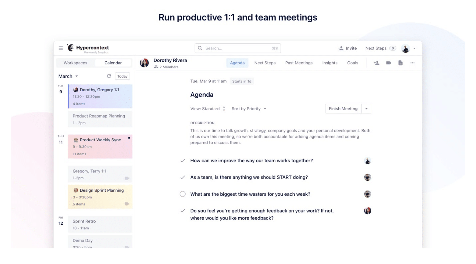Click the Invite person icon in the top bar
476x264 pixels.
click(x=340, y=48)
